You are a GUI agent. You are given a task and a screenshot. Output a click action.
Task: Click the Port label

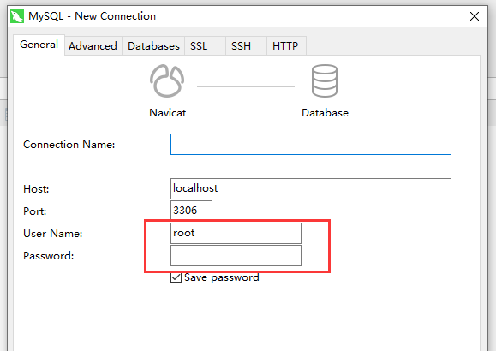pyautogui.click(x=35, y=211)
